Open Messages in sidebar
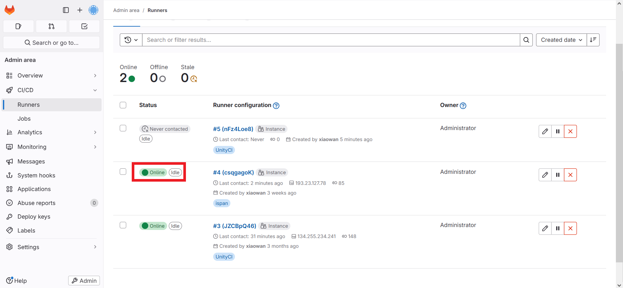The image size is (623, 288). tap(52, 162)
